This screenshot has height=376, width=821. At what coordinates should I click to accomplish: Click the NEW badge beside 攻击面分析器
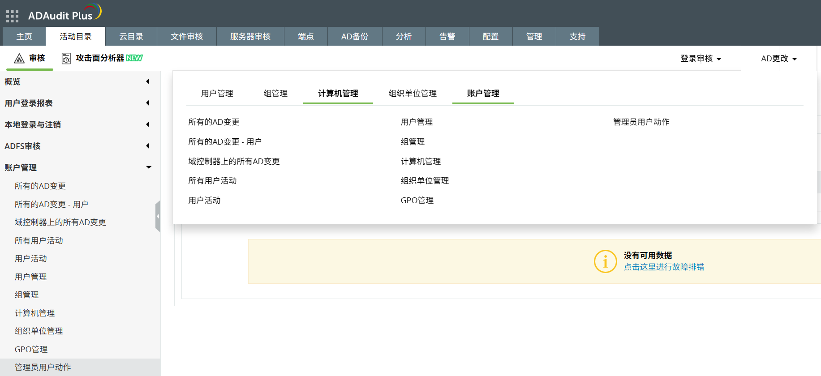(134, 58)
